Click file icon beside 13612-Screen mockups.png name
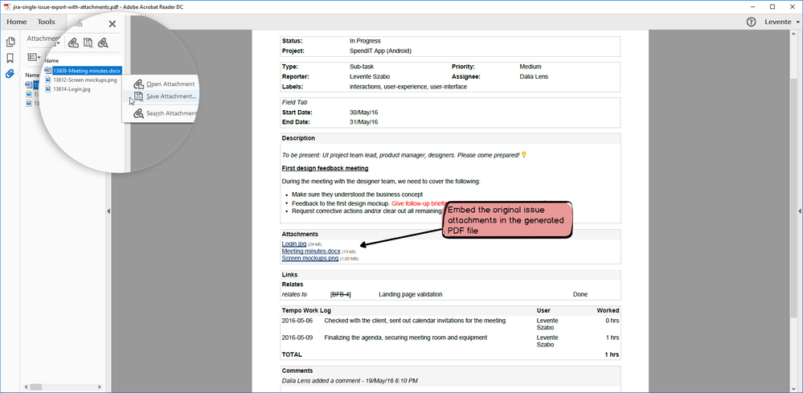 48,80
